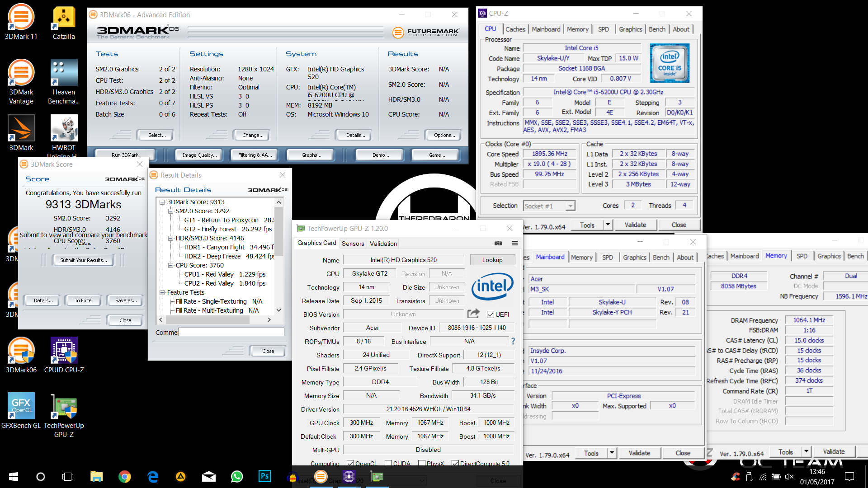The height and width of the screenshot is (488, 868).
Task: Click the Submit Your Results button
Action: (x=84, y=260)
